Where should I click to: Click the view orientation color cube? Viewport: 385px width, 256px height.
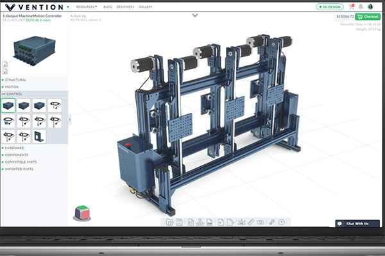(x=82, y=213)
